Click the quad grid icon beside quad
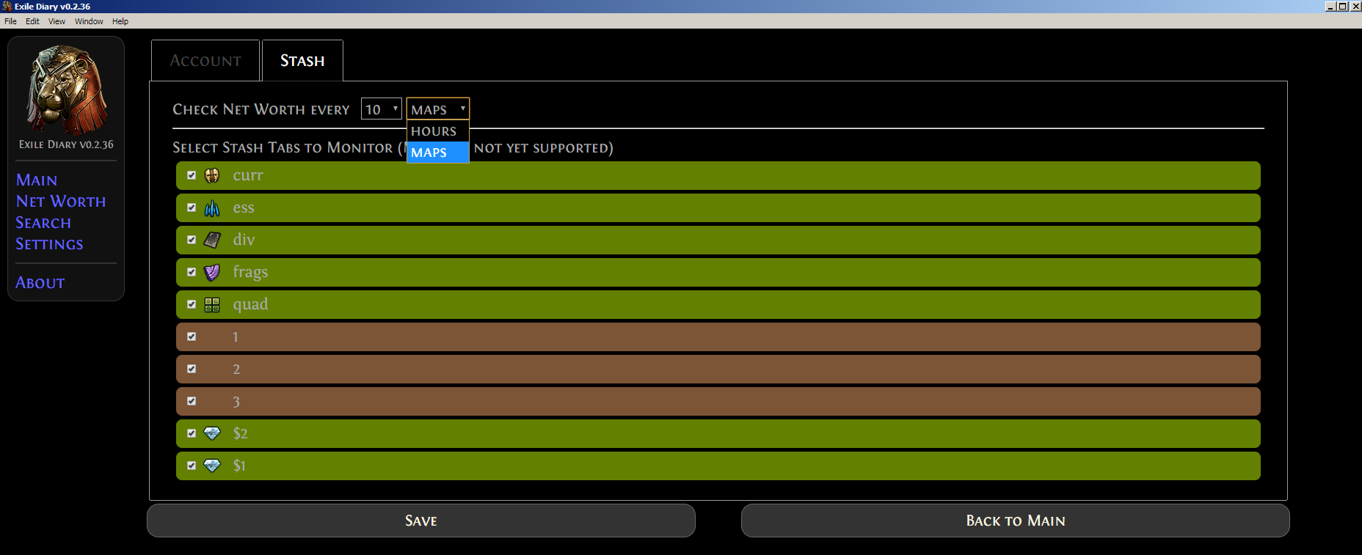Image resolution: width=1362 pixels, height=555 pixels. coord(212,305)
